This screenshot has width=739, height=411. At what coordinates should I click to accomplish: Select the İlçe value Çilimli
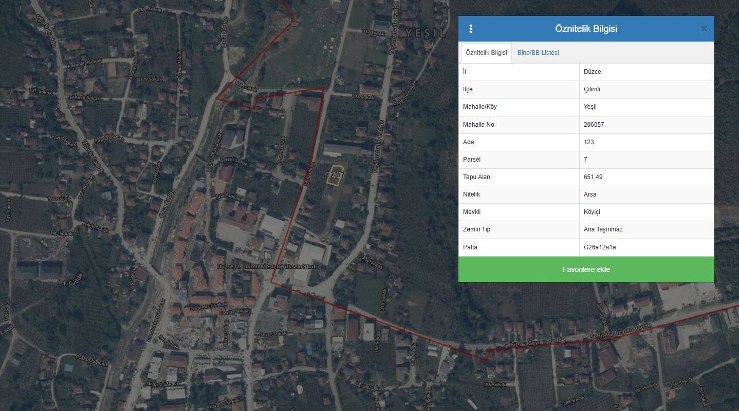click(x=592, y=89)
